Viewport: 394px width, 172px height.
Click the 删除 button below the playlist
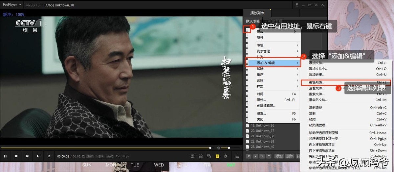[289, 156]
